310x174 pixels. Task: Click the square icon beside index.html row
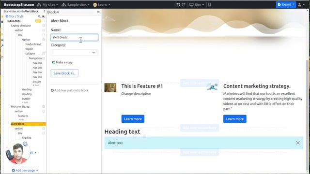coord(44,21)
